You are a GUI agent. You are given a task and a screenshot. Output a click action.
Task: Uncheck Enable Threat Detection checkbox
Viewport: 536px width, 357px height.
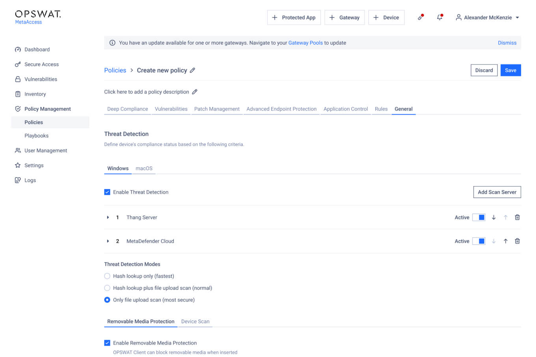tap(107, 192)
